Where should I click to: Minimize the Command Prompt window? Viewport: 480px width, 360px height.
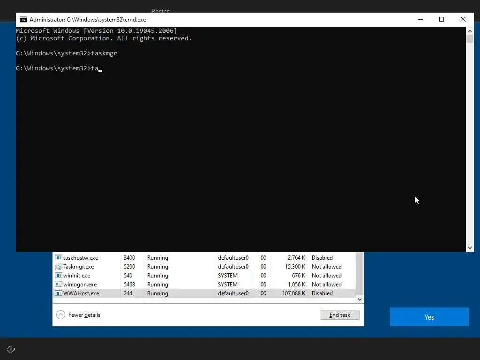(x=420, y=20)
